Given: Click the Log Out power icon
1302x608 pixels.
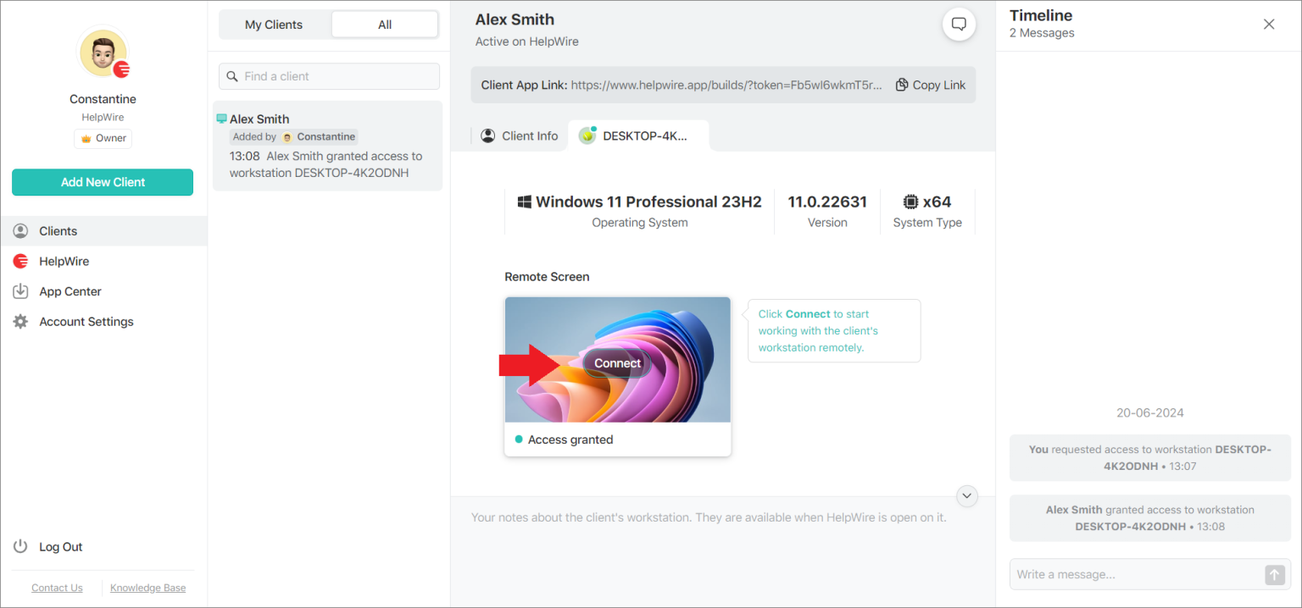Looking at the screenshot, I should pos(19,546).
